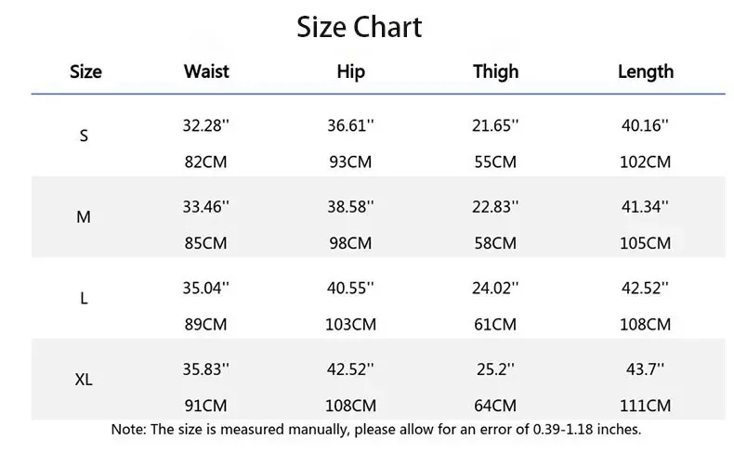Select the Hip column header
Screen dimensions: 734x452
click(x=350, y=72)
